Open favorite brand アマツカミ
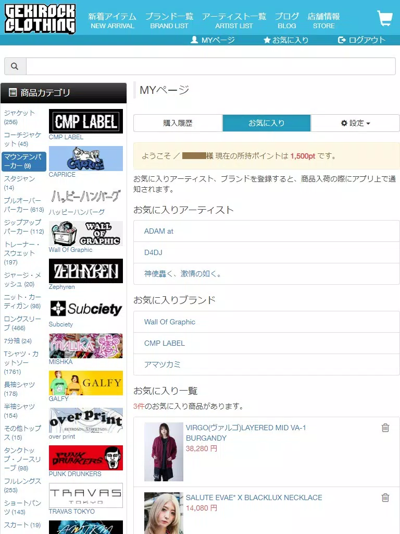Image resolution: width=400 pixels, height=534 pixels. click(x=266, y=365)
